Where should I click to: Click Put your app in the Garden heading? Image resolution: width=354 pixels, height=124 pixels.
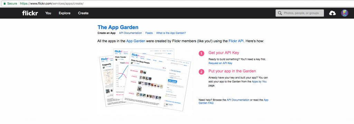(x=232, y=71)
